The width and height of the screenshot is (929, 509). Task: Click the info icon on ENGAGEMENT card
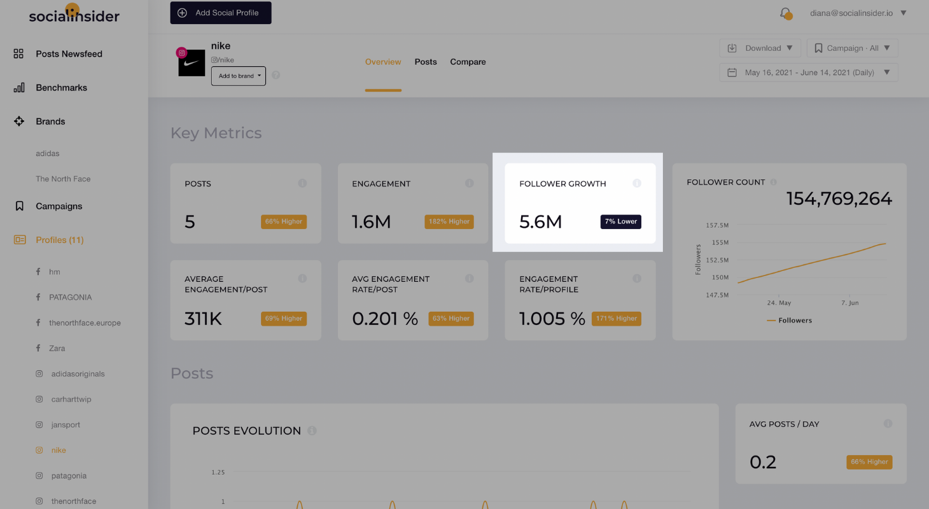(x=469, y=183)
